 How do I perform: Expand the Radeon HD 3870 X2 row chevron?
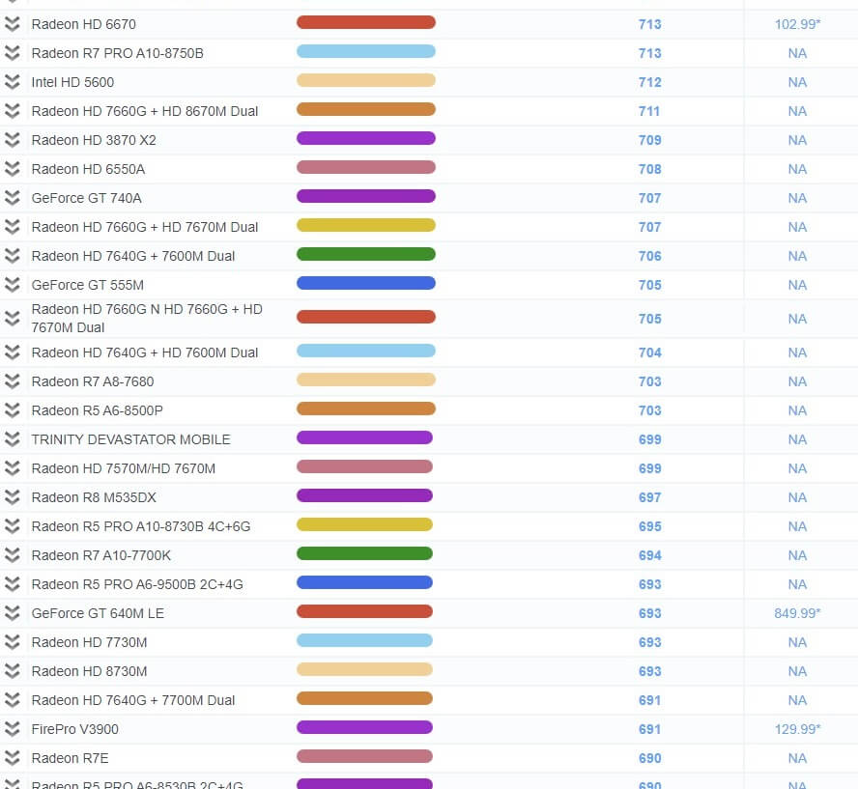(12, 140)
